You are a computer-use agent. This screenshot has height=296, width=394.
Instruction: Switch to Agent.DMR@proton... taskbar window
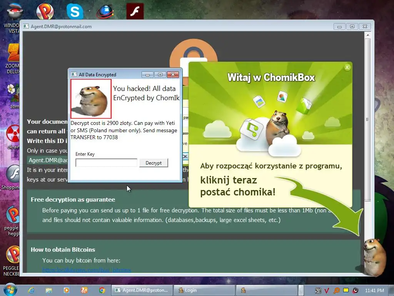[142, 290]
